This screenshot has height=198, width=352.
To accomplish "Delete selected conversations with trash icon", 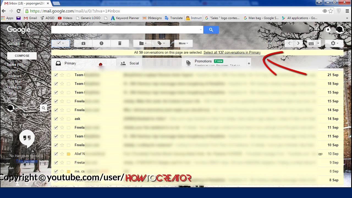I will 120,43.
